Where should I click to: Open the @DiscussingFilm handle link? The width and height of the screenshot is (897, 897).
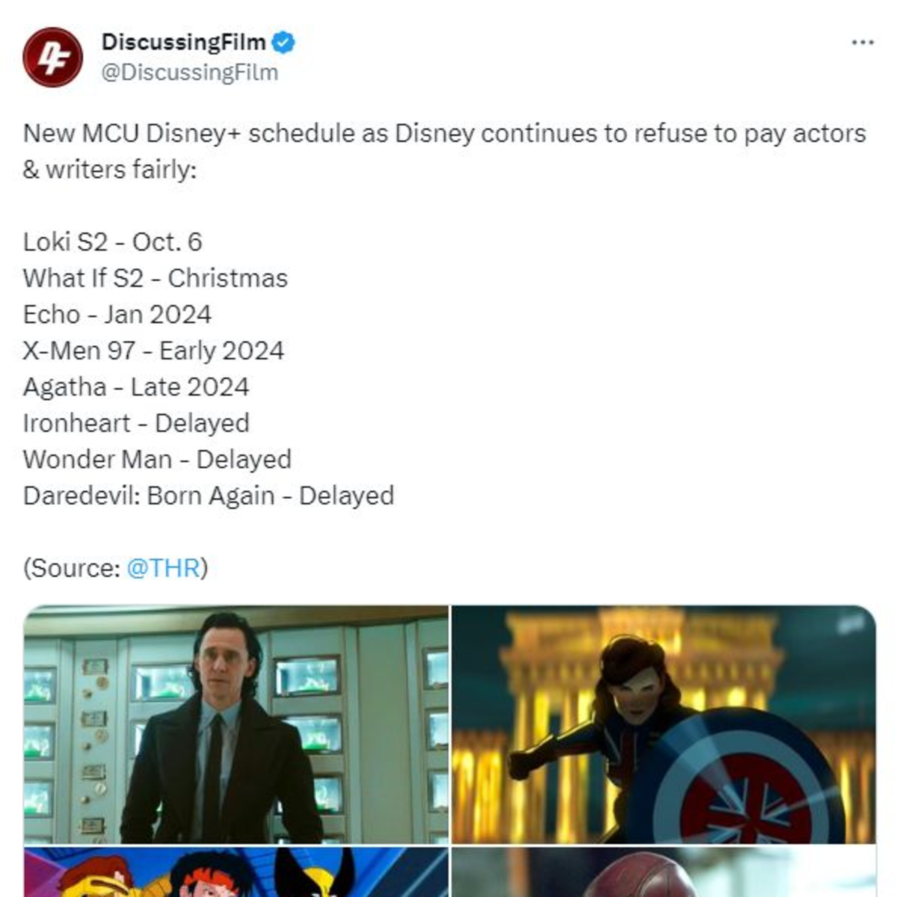[190, 73]
